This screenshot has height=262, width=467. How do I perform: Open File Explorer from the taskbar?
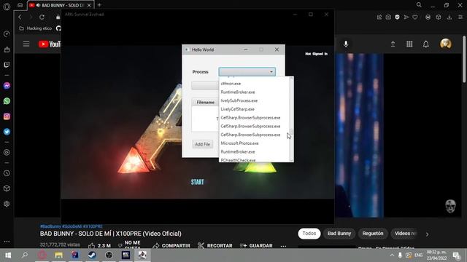pos(58,255)
